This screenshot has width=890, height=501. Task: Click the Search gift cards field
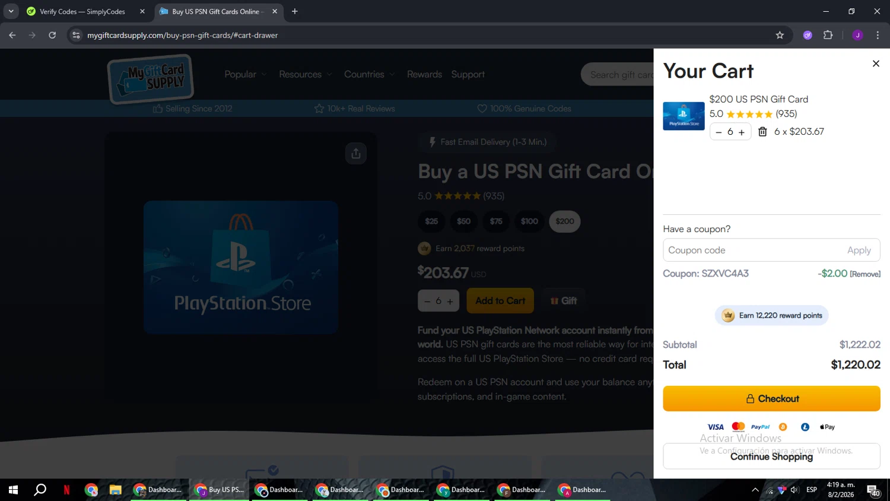pyautogui.click(x=617, y=74)
